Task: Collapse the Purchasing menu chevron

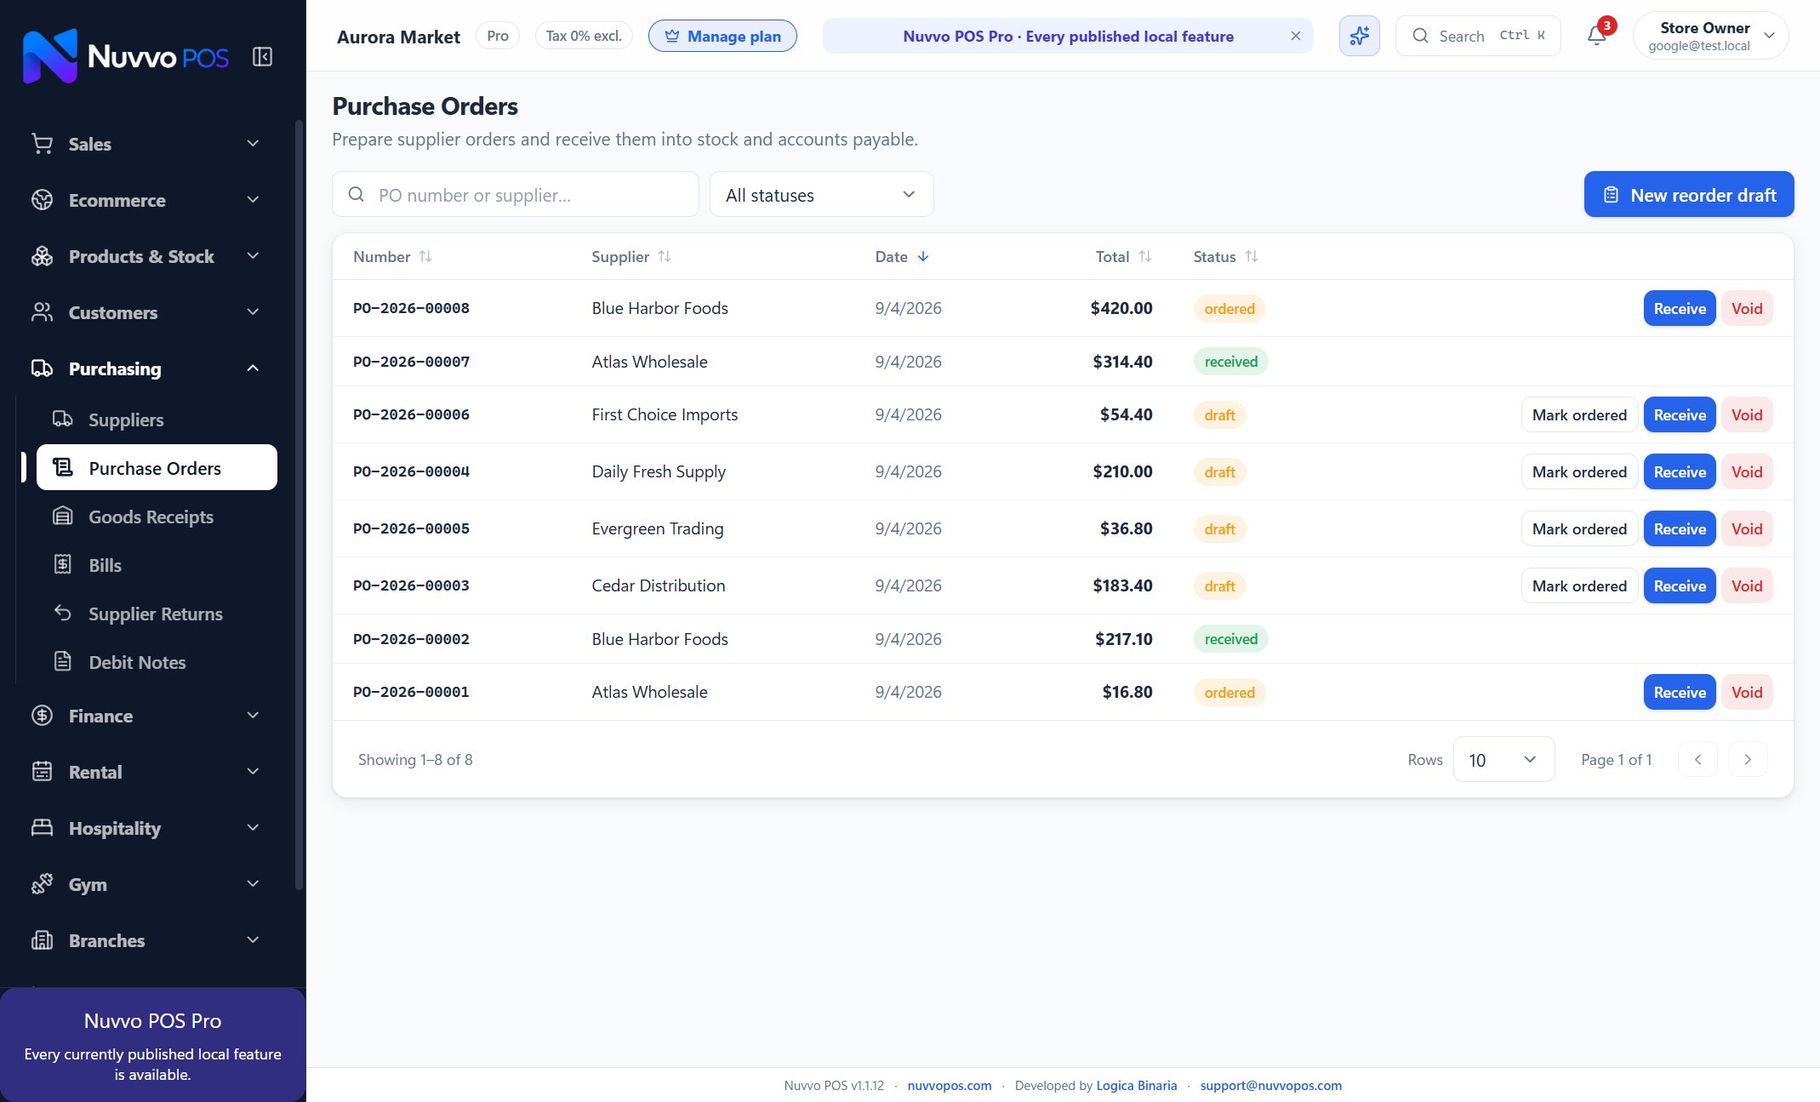Action: pos(253,368)
